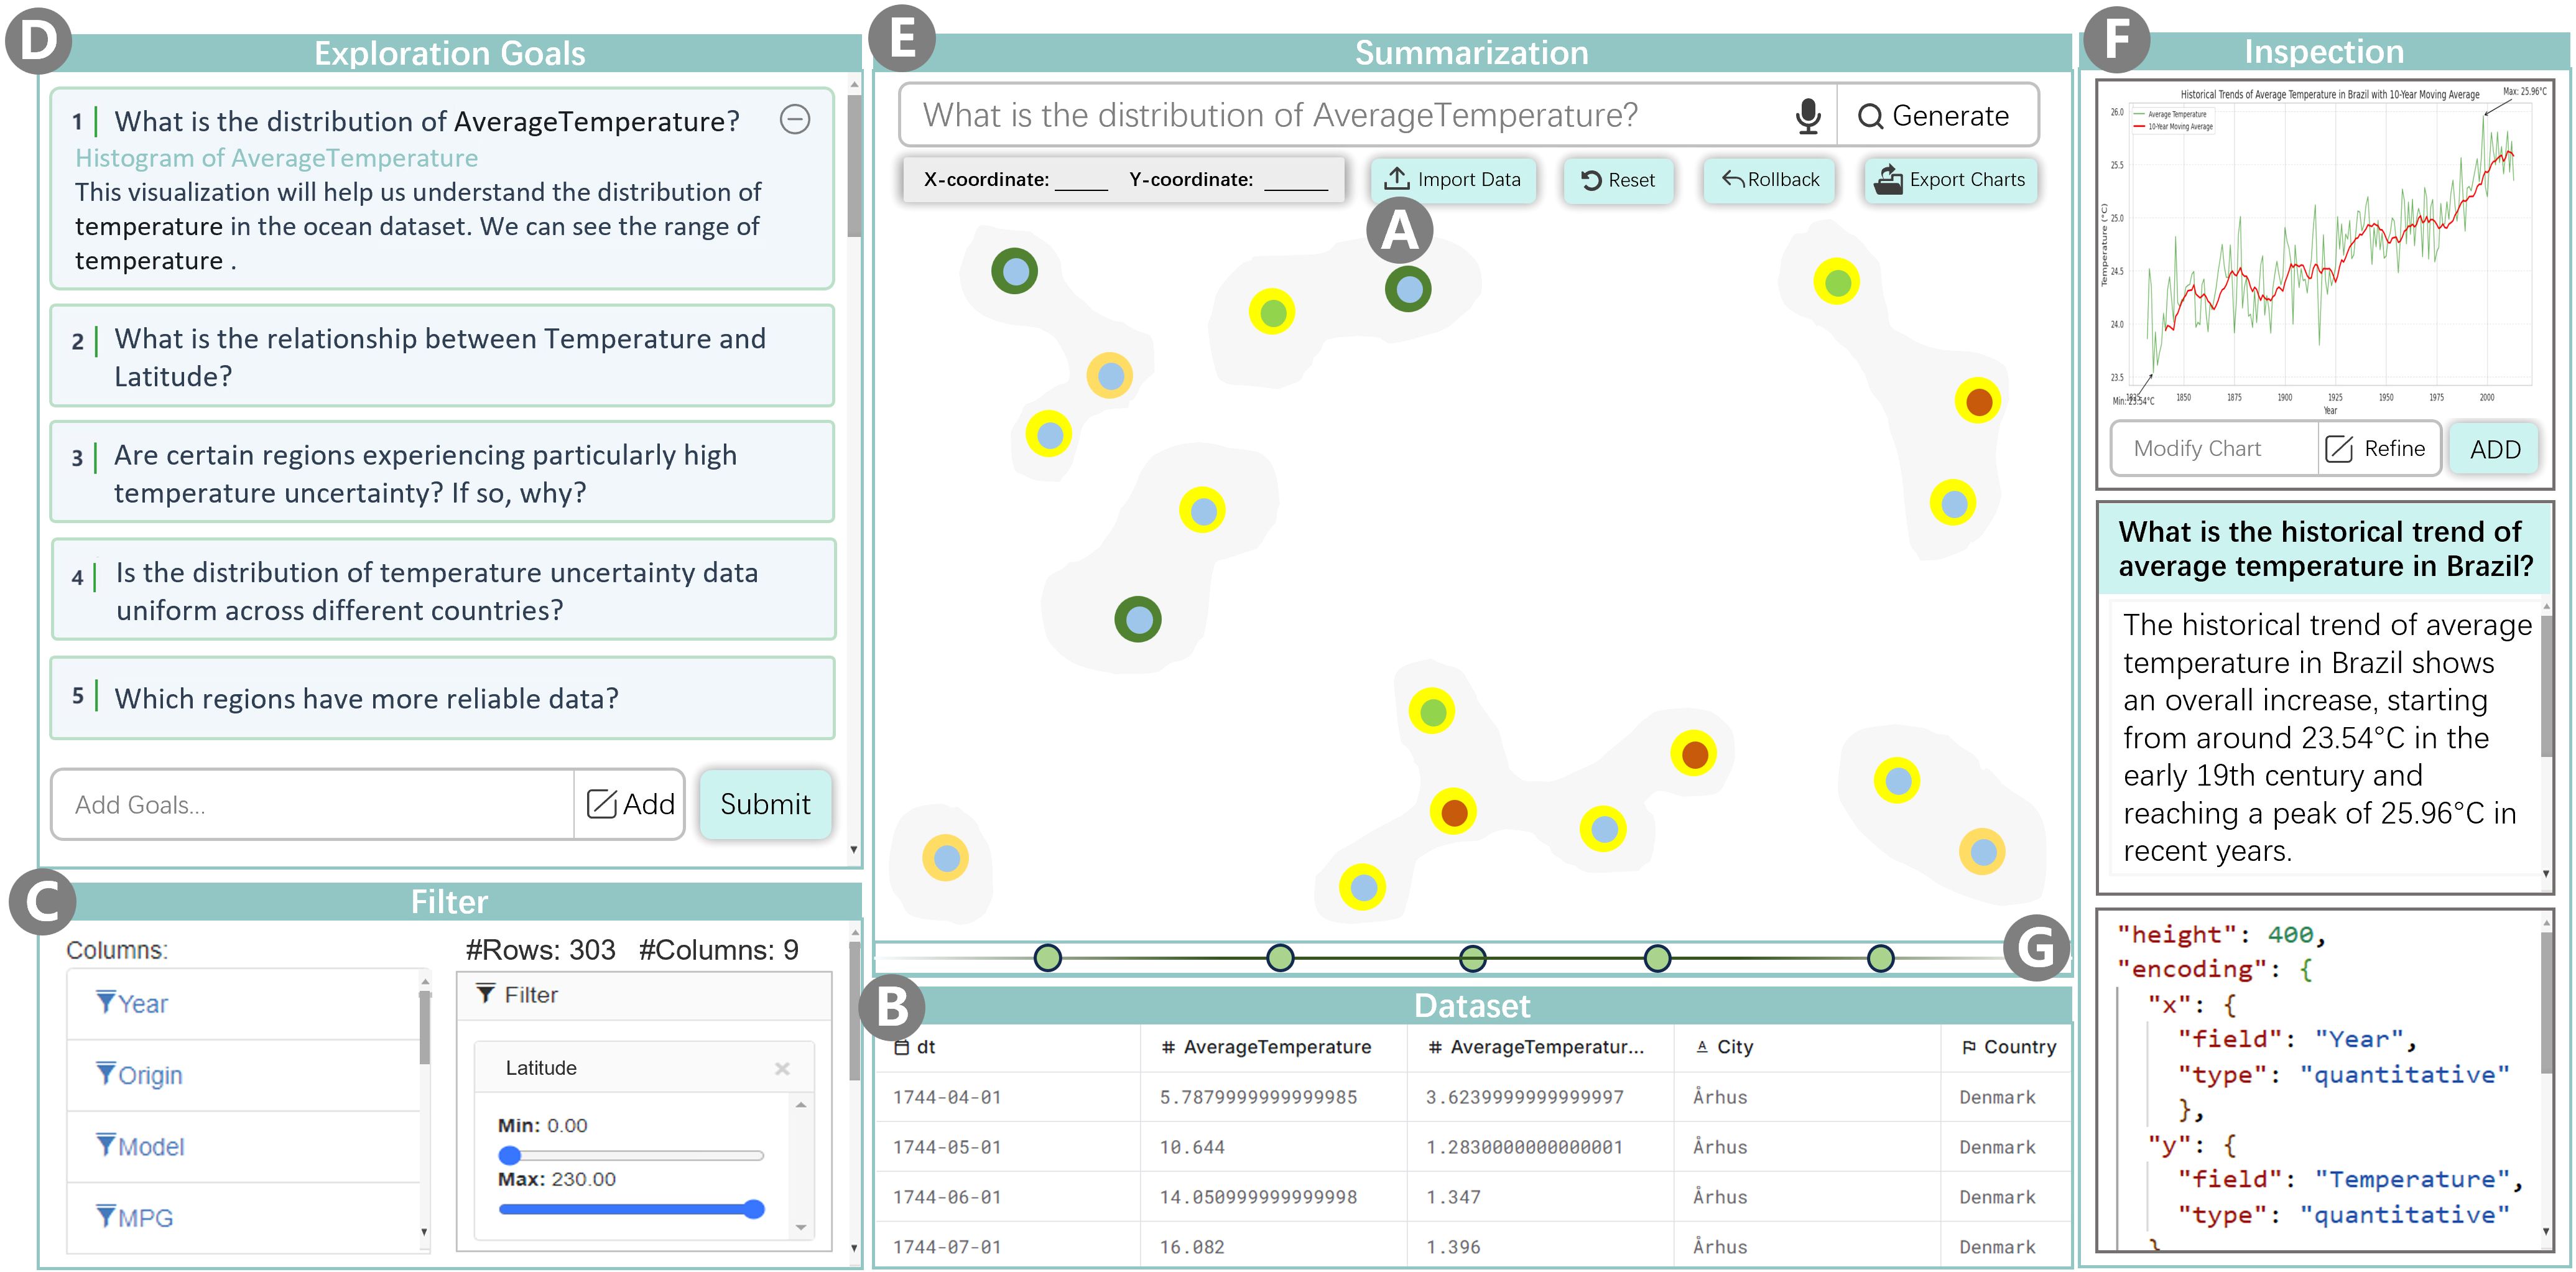Click the green-ringed node in the middle-left cluster
The height and width of the screenshot is (1272, 2576).
pyautogui.click(x=1138, y=619)
